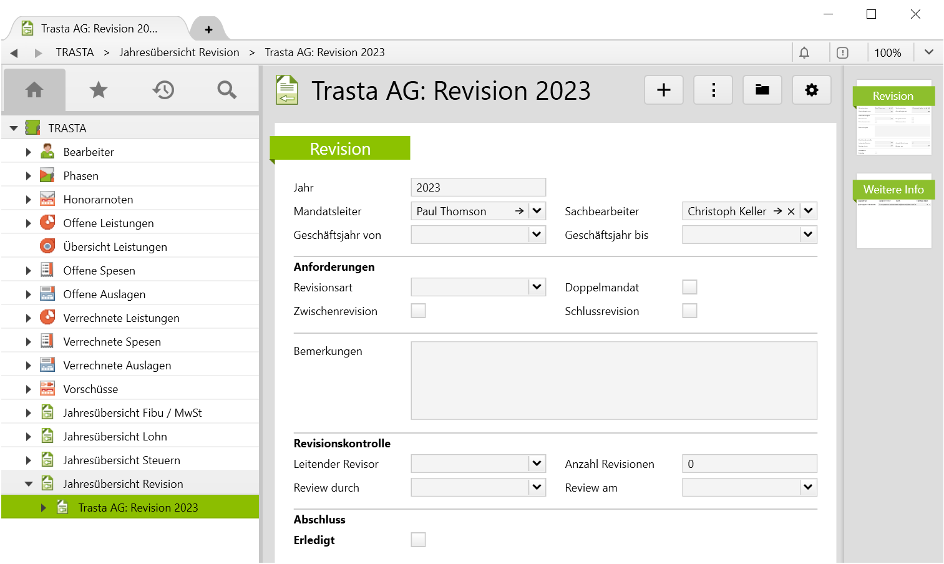Check the Zwischenrevision box

pyautogui.click(x=418, y=311)
